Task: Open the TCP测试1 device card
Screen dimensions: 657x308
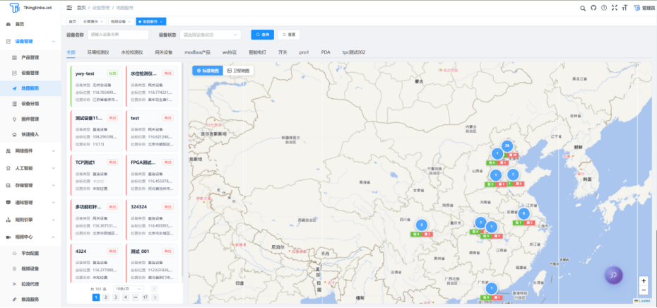Action: pos(96,175)
